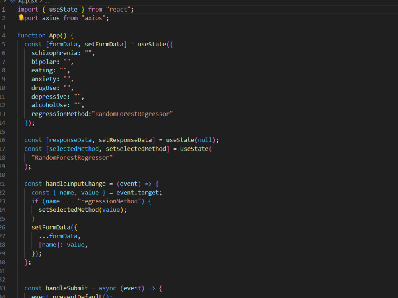Viewport: 398px width, 298px height.
Task: Click the "depressive" property key
Action: [49, 97]
